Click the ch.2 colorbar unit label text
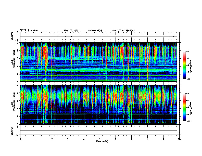 (191, 108)
